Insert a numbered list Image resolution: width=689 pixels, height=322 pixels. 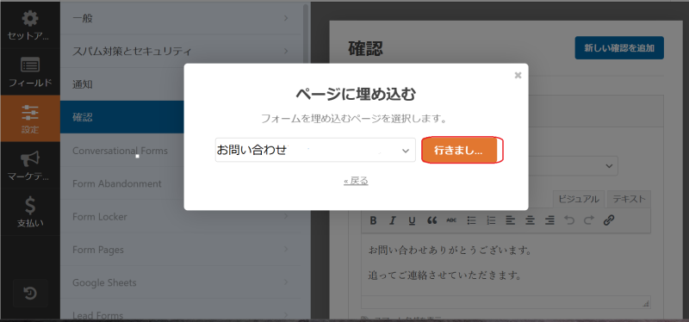coord(491,220)
